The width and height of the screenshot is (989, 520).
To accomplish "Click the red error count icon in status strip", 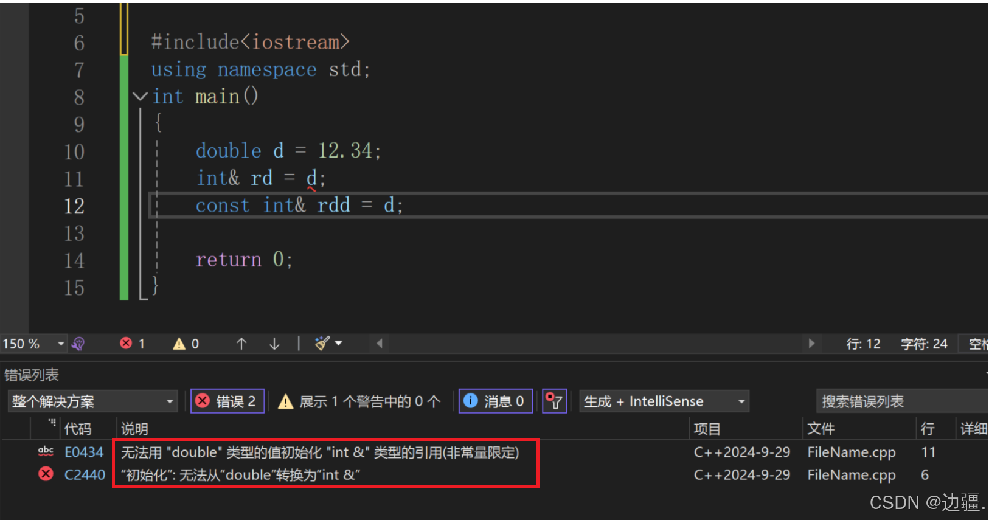I will click(x=126, y=344).
